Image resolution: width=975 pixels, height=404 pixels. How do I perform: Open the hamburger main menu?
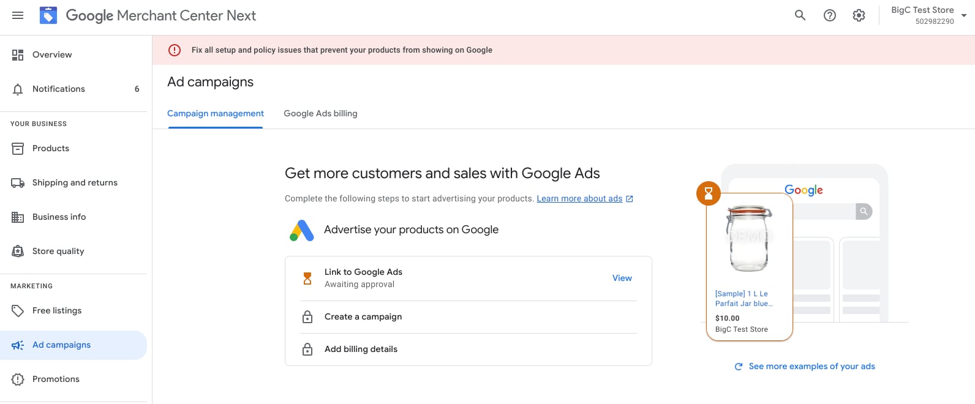[18, 15]
